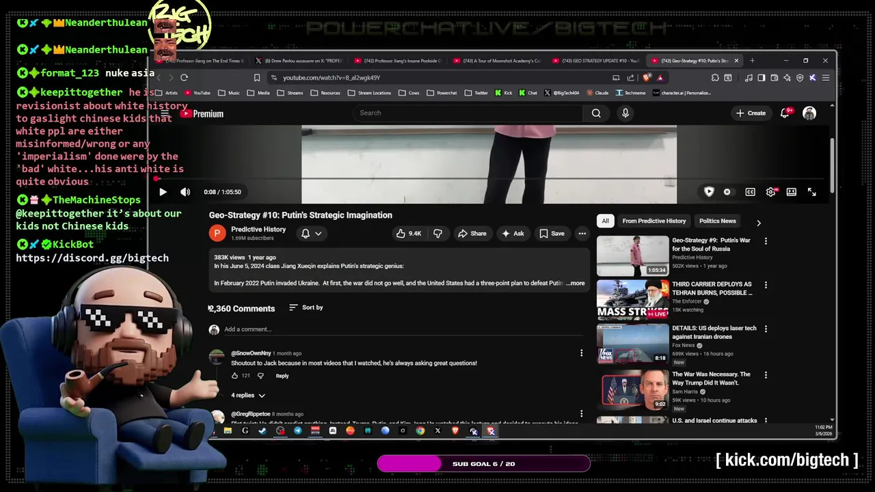
Task: Like SnowOwnNny's comment
Action: pos(235,376)
